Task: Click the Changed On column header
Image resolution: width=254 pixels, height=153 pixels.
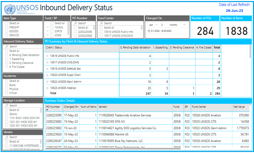Action: tap(71, 107)
